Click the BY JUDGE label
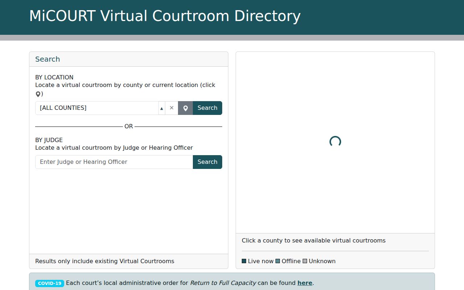The image size is (464, 290). (49, 140)
